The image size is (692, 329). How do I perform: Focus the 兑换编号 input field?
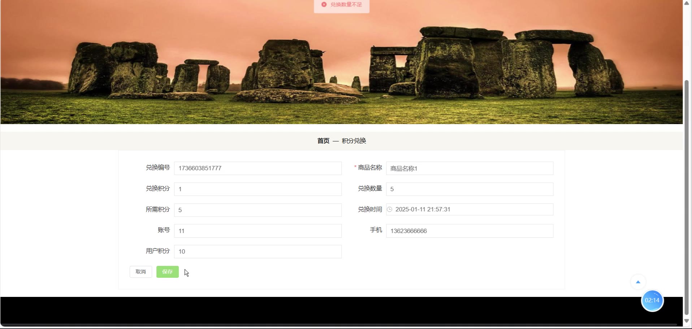tap(258, 168)
